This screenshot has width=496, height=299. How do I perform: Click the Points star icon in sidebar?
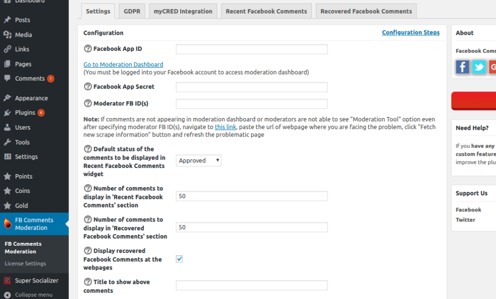coord(7,176)
